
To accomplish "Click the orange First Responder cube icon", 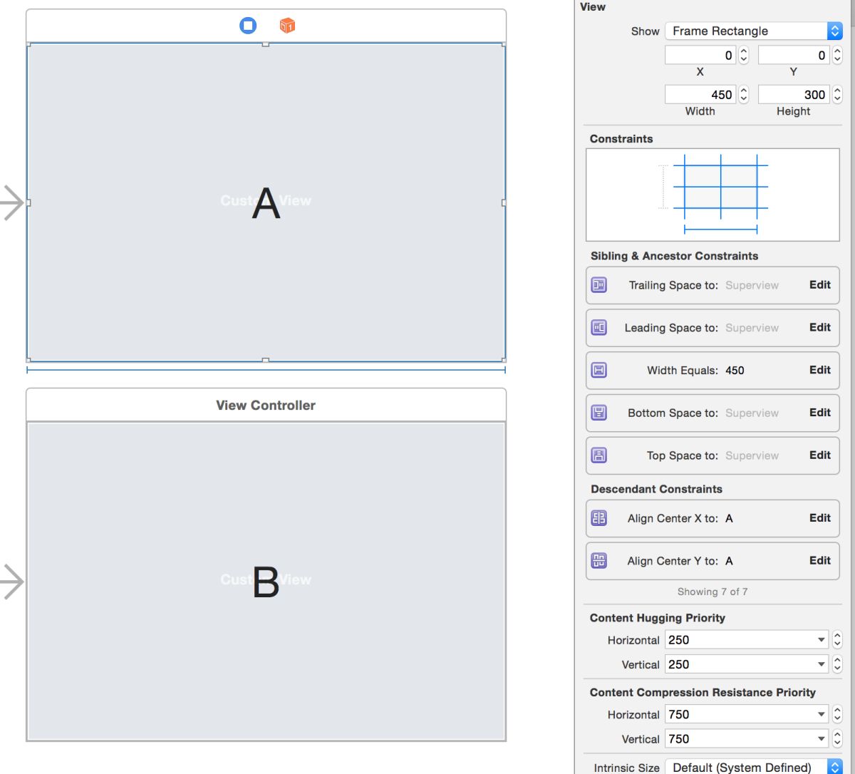I will click(x=287, y=26).
